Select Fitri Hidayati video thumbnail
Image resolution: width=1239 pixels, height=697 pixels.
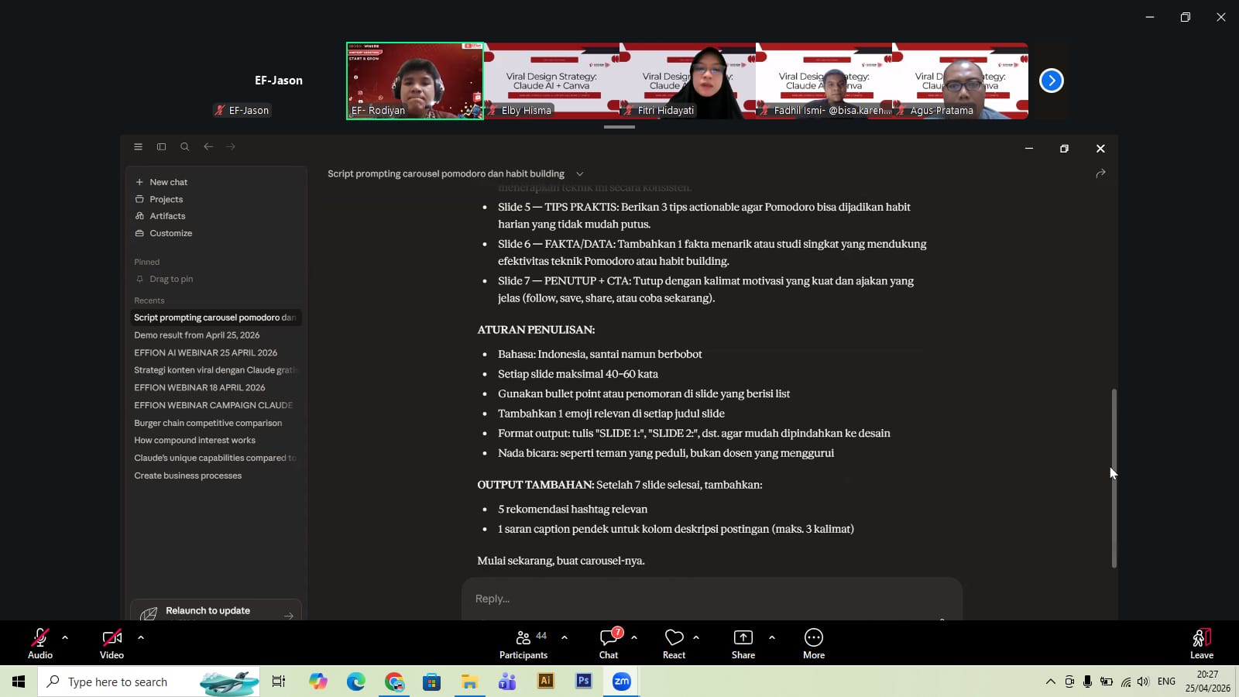[688, 81]
